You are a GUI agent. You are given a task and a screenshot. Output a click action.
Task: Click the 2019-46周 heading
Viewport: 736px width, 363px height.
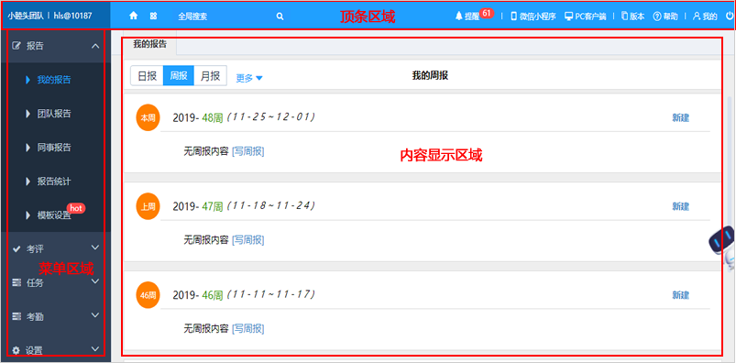pos(198,295)
